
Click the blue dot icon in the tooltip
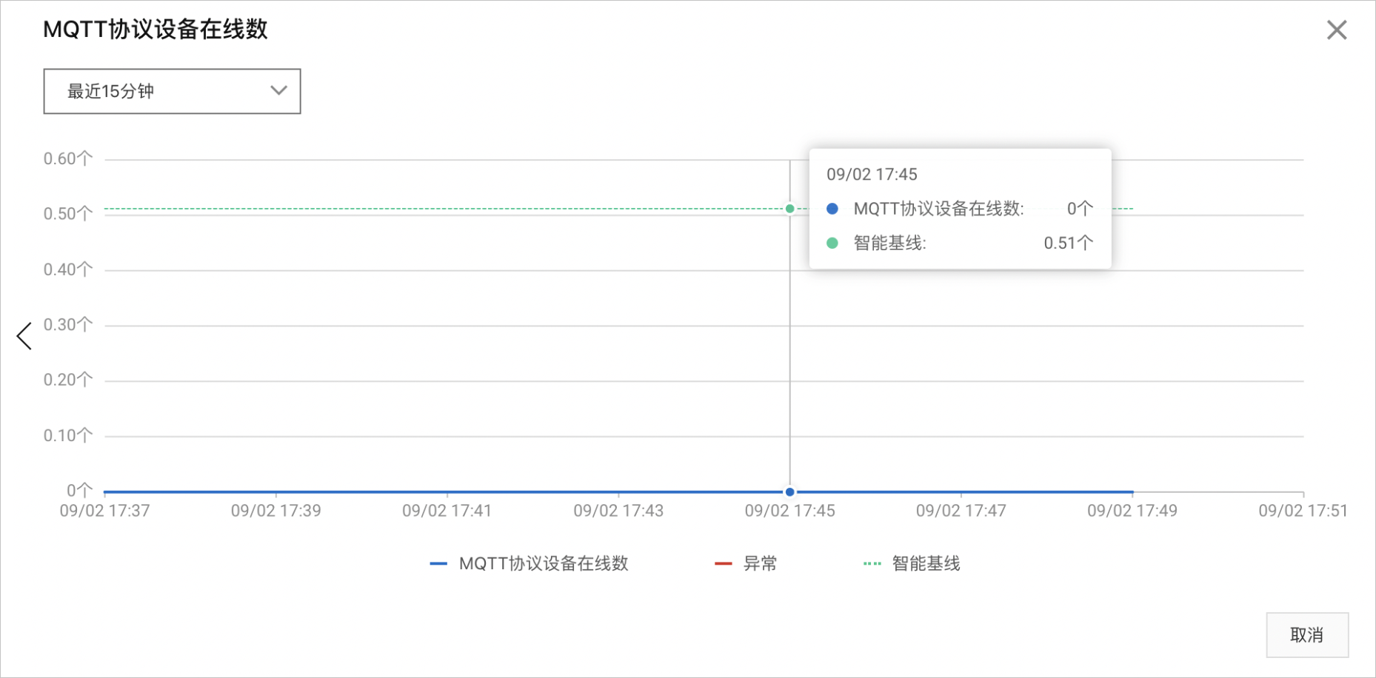(832, 209)
